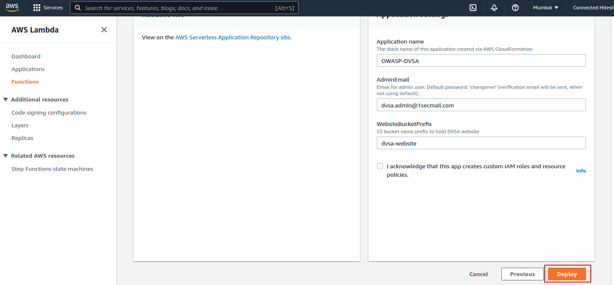Image resolution: width=614 pixels, height=285 pixels.
Task: Click the Info link beside the acknowledgement
Action: 581,170
